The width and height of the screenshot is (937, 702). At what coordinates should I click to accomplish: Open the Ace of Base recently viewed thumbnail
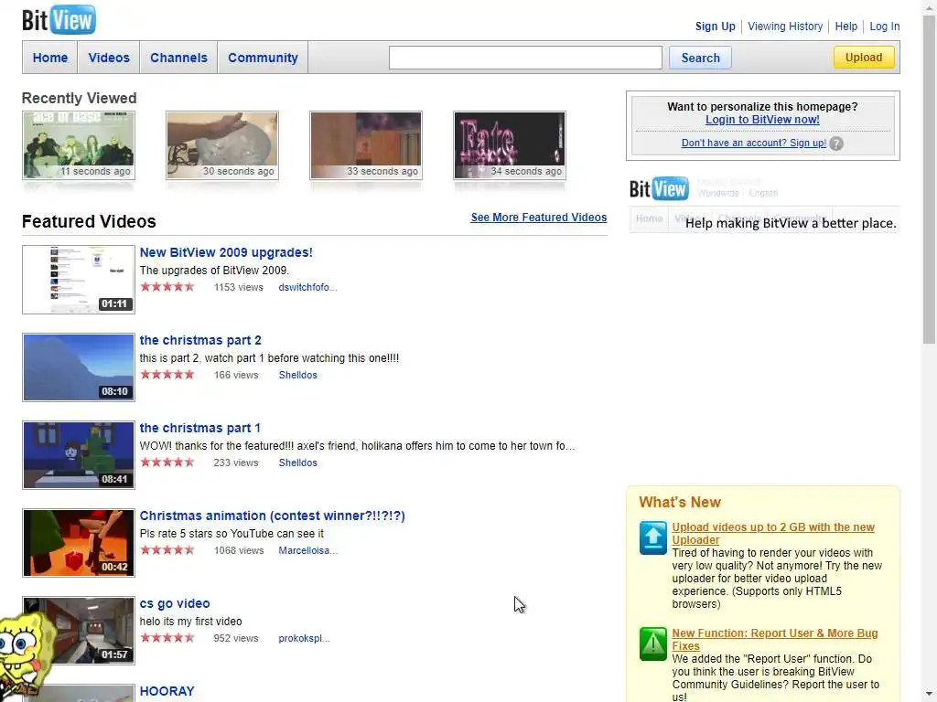pyautogui.click(x=79, y=145)
